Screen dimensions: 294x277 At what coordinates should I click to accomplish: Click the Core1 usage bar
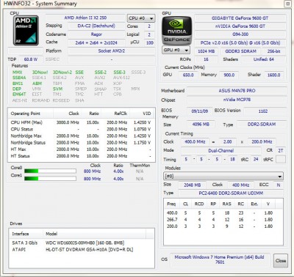coord(50,179)
